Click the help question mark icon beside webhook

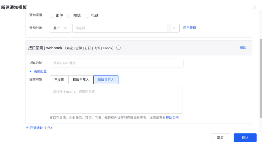tap(118, 48)
